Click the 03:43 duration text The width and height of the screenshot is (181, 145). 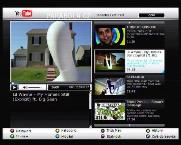(131, 91)
